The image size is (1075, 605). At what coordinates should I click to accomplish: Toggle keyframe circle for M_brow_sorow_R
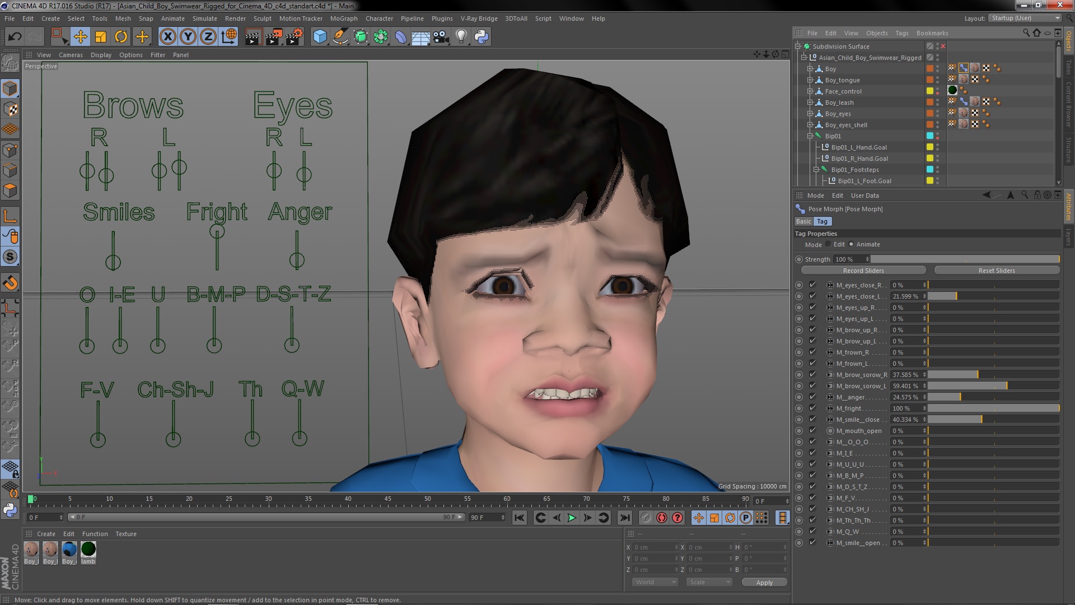799,375
